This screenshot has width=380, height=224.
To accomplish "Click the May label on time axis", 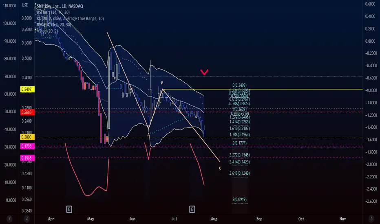I will coord(91,219).
